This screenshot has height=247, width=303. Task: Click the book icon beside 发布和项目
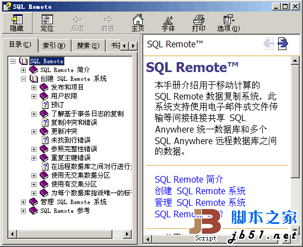click(44, 87)
